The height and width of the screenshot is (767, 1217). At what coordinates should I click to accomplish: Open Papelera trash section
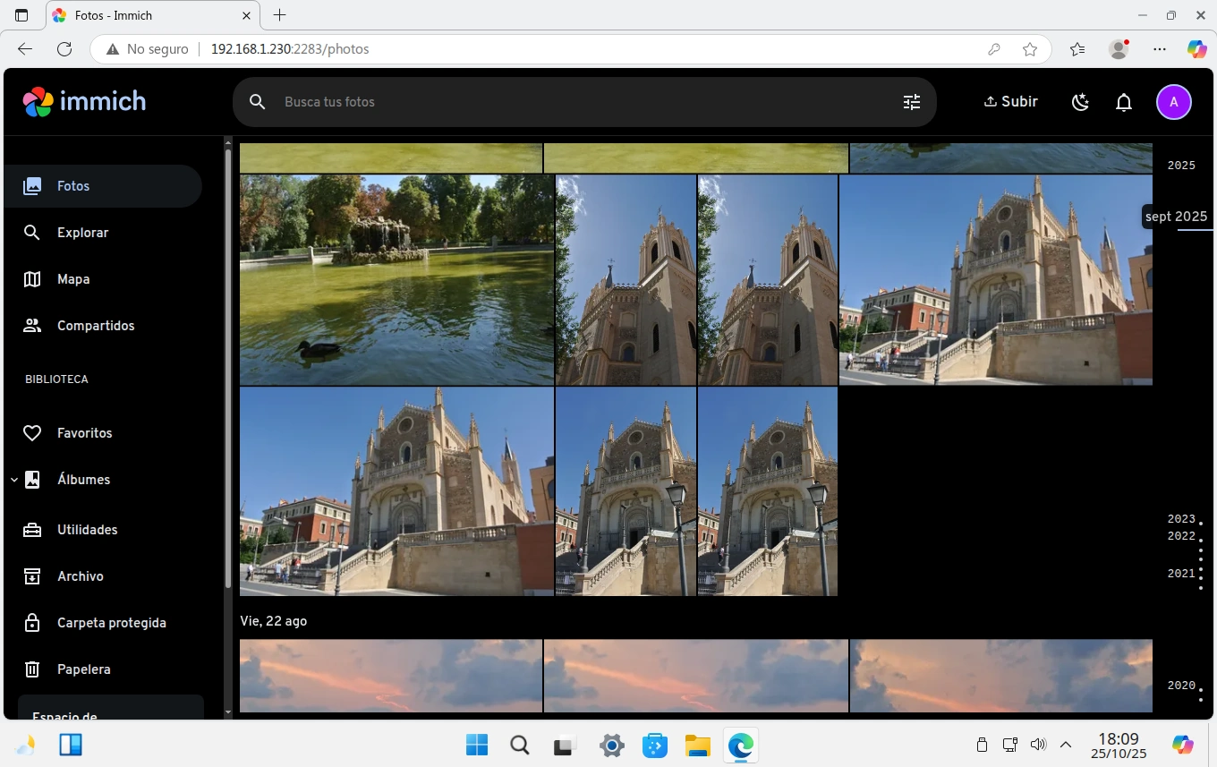(x=83, y=669)
